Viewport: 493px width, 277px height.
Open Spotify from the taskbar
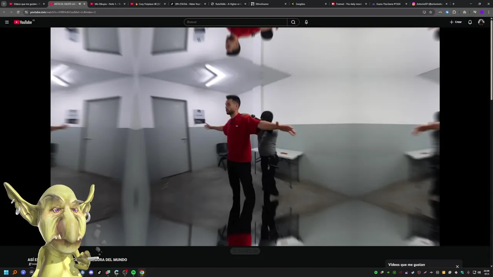[133, 272]
